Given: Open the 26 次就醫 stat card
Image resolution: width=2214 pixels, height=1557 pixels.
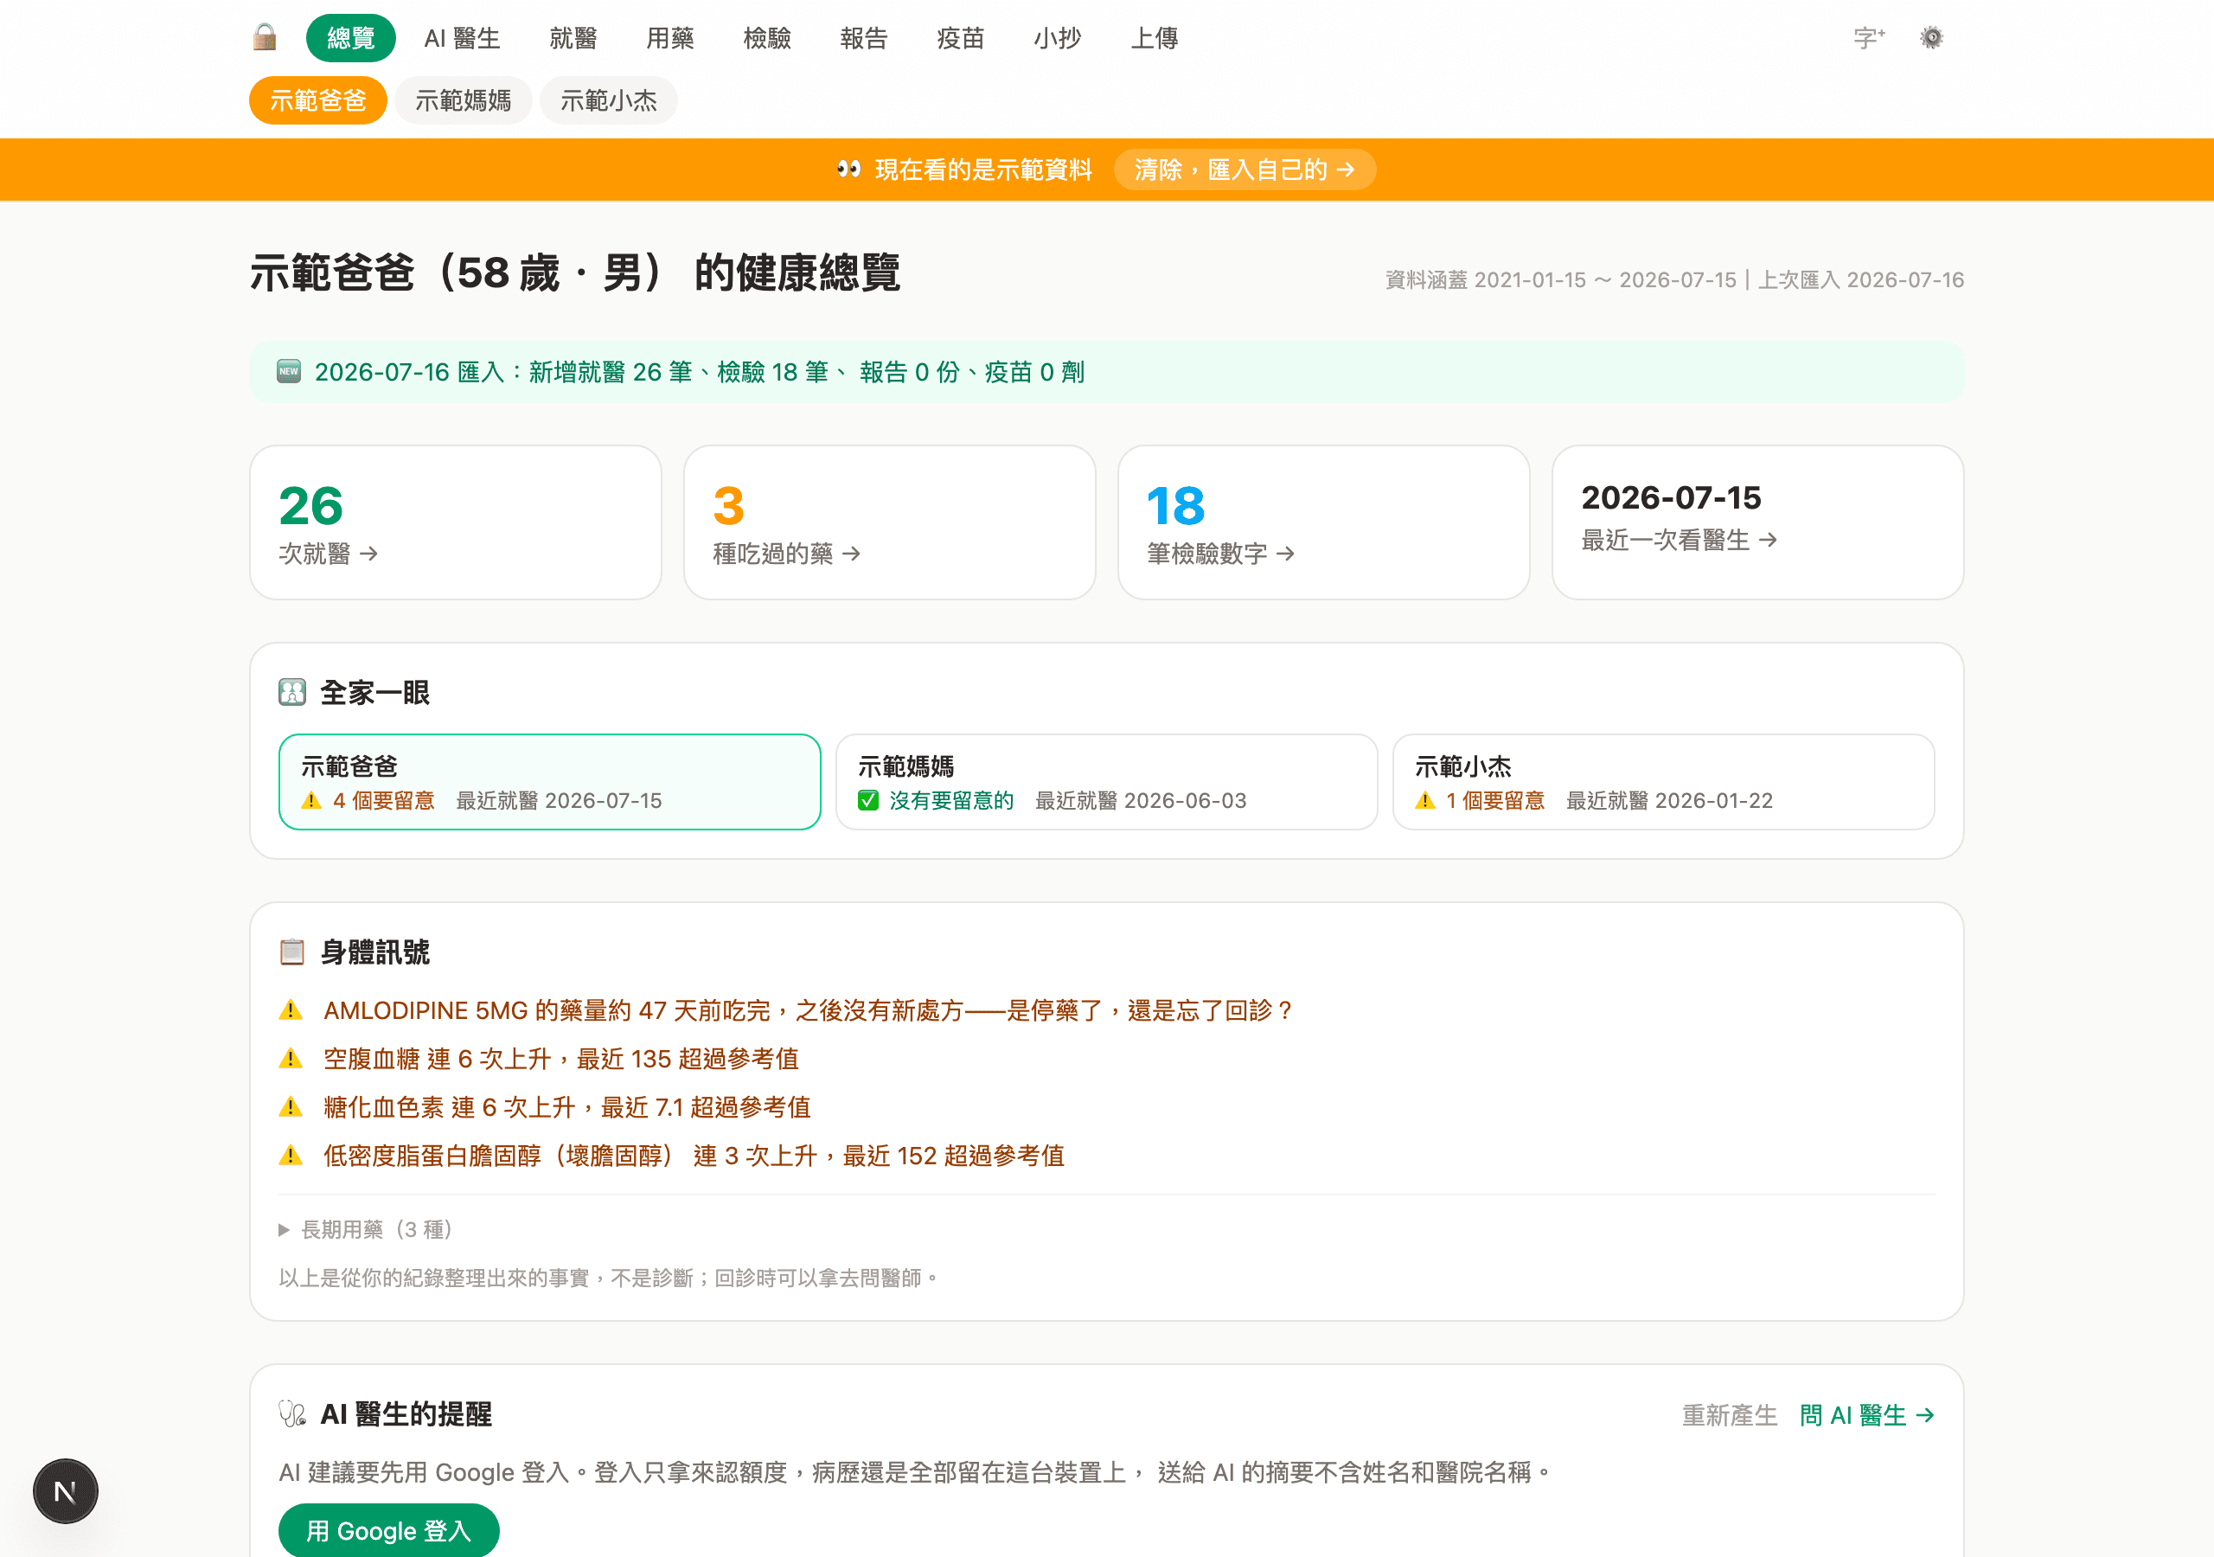Looking at the screenshot, I should tap(456, 522).
